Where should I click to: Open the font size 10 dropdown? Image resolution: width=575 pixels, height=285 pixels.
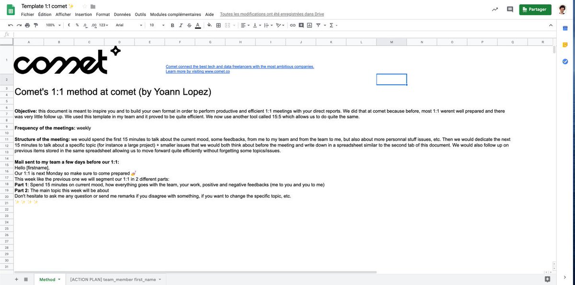coord(157,25)
